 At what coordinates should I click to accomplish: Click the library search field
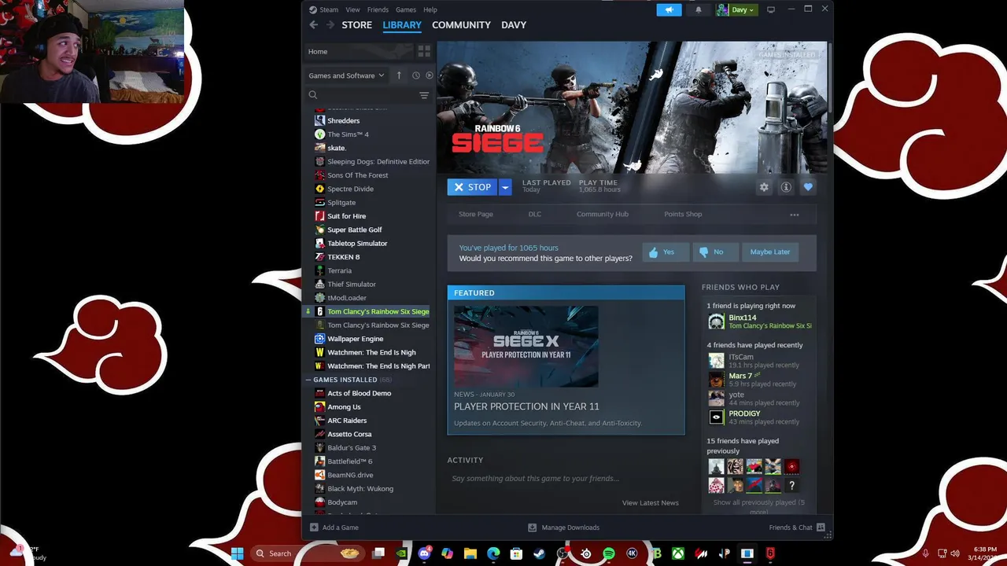[x=367, y=95]
